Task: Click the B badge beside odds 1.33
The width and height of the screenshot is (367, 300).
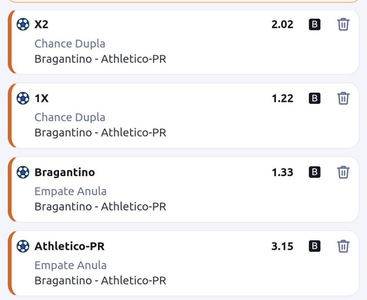Action: [314, 172]
